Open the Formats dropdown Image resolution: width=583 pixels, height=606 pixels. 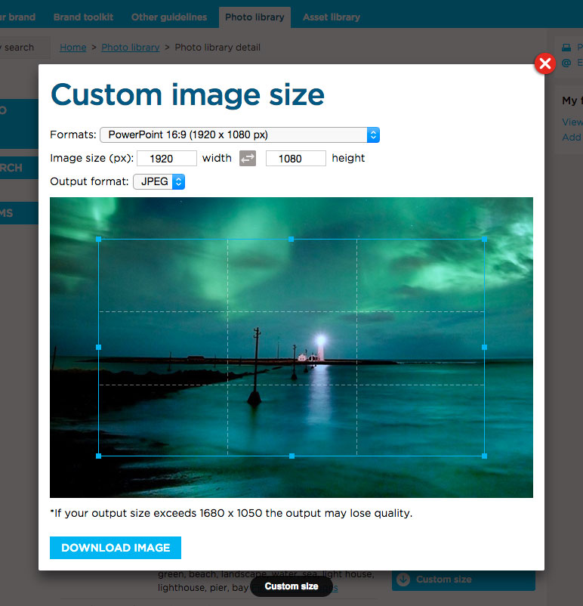coord(239,134)
